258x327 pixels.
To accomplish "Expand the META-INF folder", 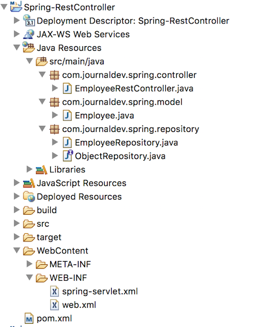I will pyautogui.click(x=29, y=264).
